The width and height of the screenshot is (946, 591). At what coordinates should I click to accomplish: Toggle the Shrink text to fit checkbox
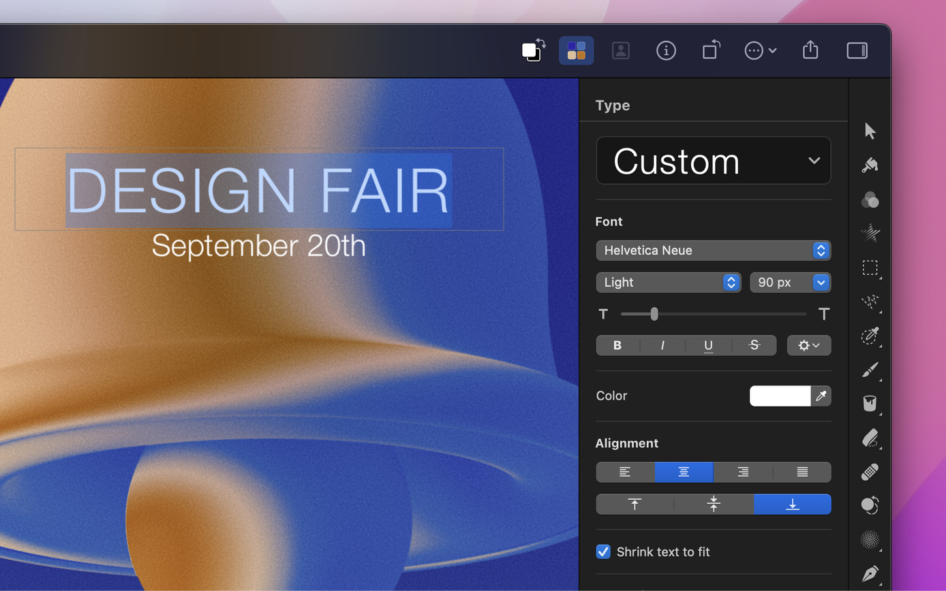coord(603,552)
